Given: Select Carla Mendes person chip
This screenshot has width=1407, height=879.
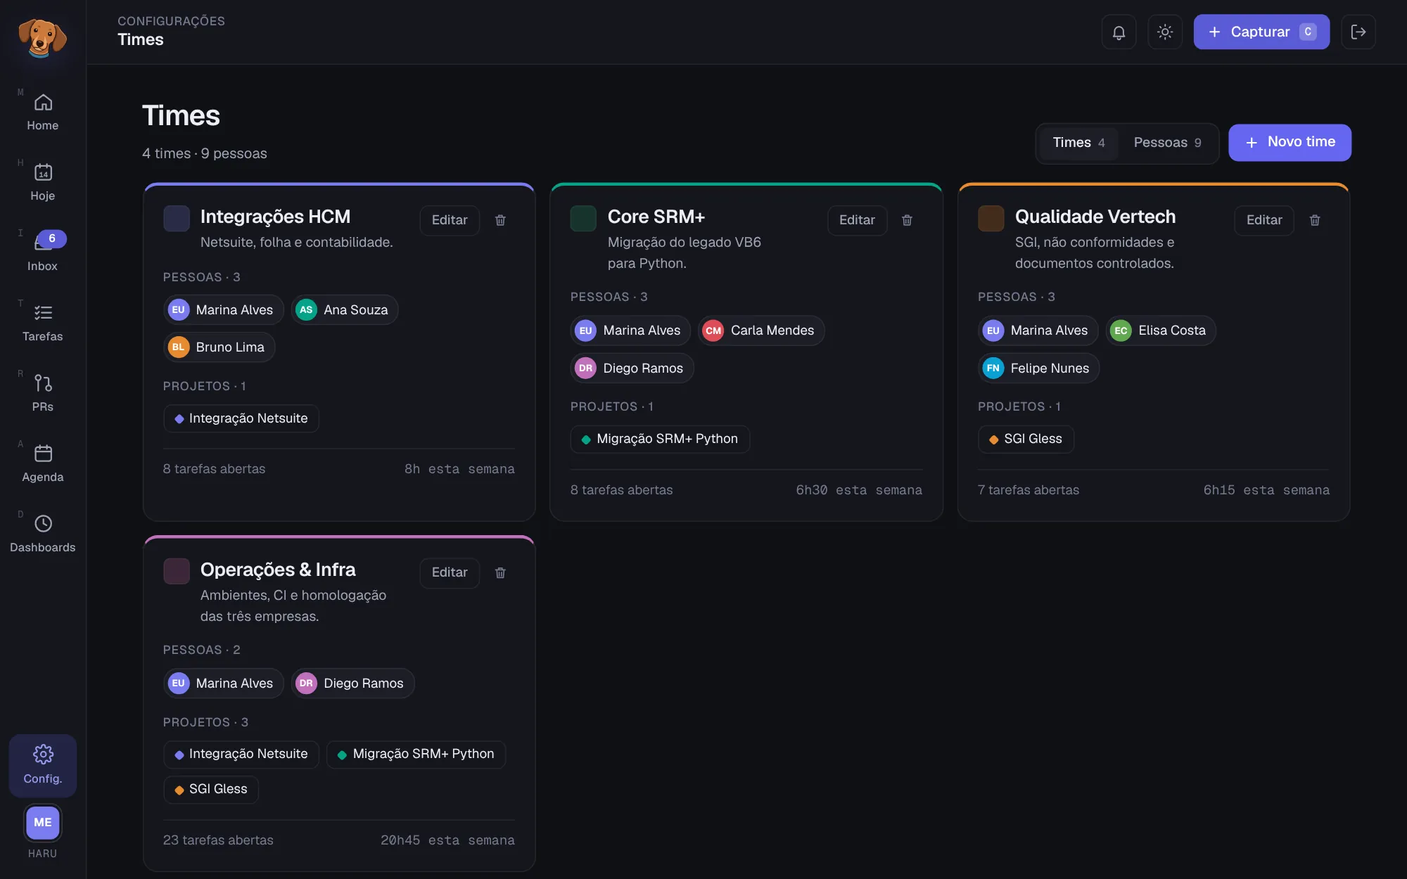Looking at the screenshot, I should [x=761, y=331].
